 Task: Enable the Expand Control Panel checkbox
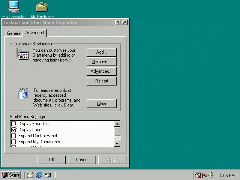(x=14, y=136)
